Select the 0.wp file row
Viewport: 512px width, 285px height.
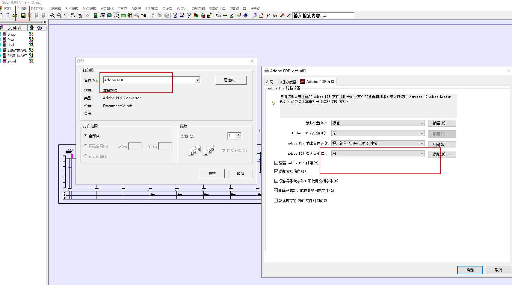click(11, 34)
